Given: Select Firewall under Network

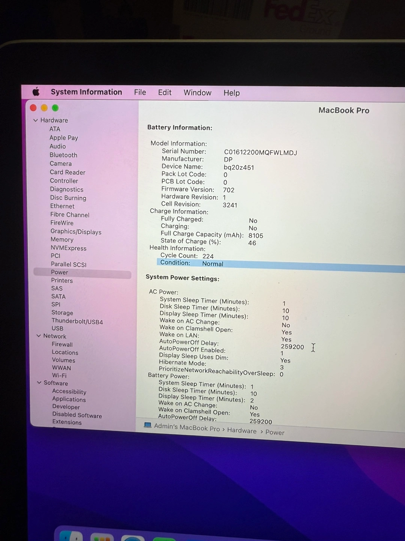Looking at the screenshot, I should coord(62,344).
